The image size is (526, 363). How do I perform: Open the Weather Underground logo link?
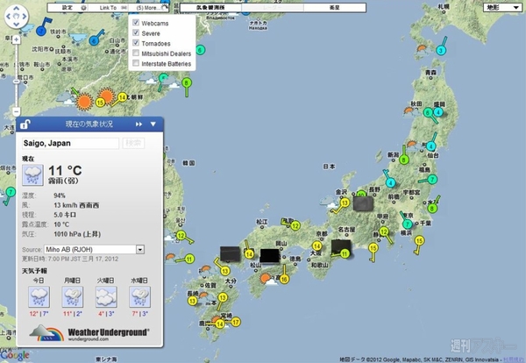(x=89, y=333)
